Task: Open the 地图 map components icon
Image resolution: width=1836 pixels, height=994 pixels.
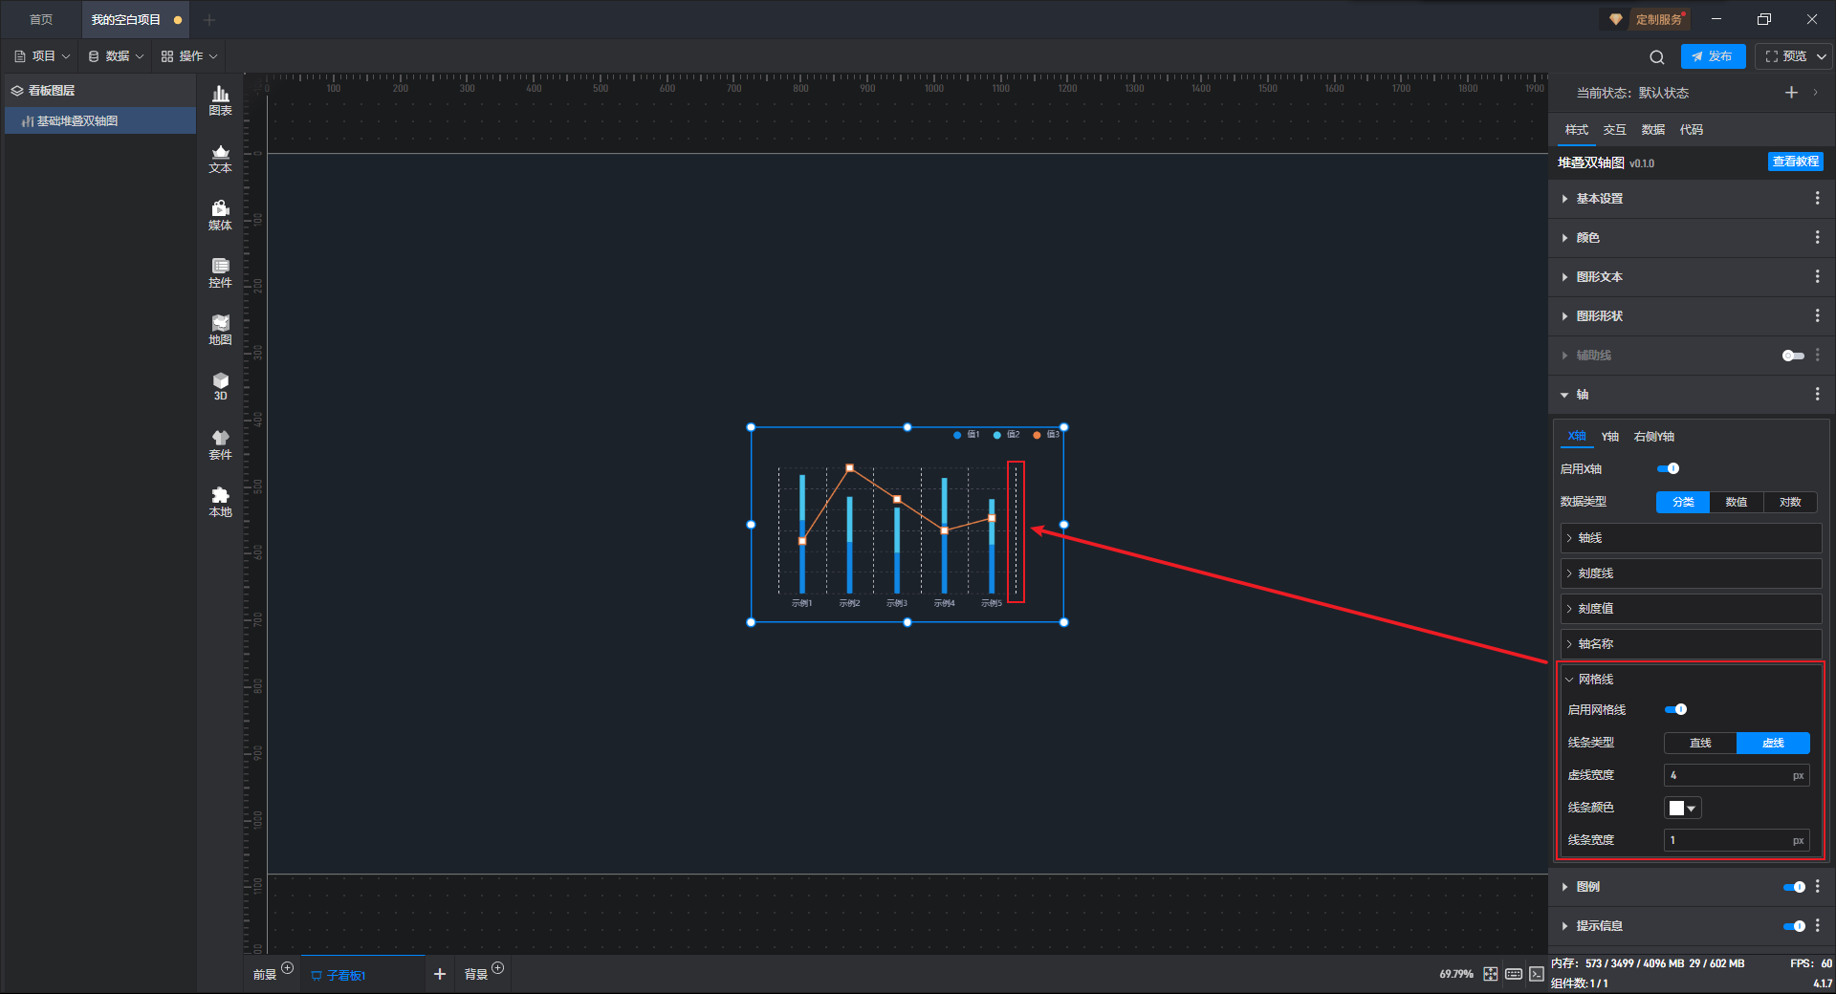Action: click(220, 331)
